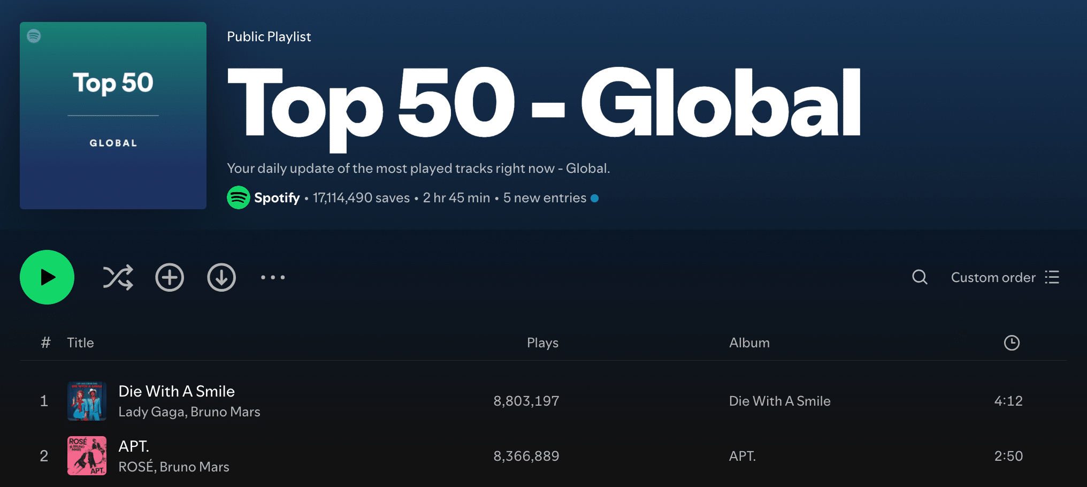Open the Spotify profile link

277,198
